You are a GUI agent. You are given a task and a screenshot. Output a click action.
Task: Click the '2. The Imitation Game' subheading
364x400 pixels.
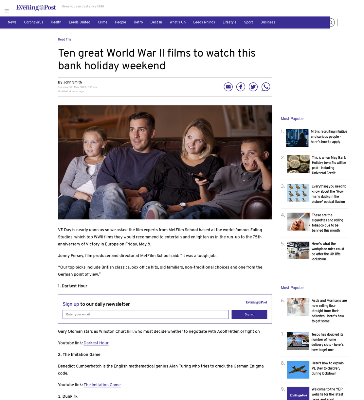tap(79, 355)
